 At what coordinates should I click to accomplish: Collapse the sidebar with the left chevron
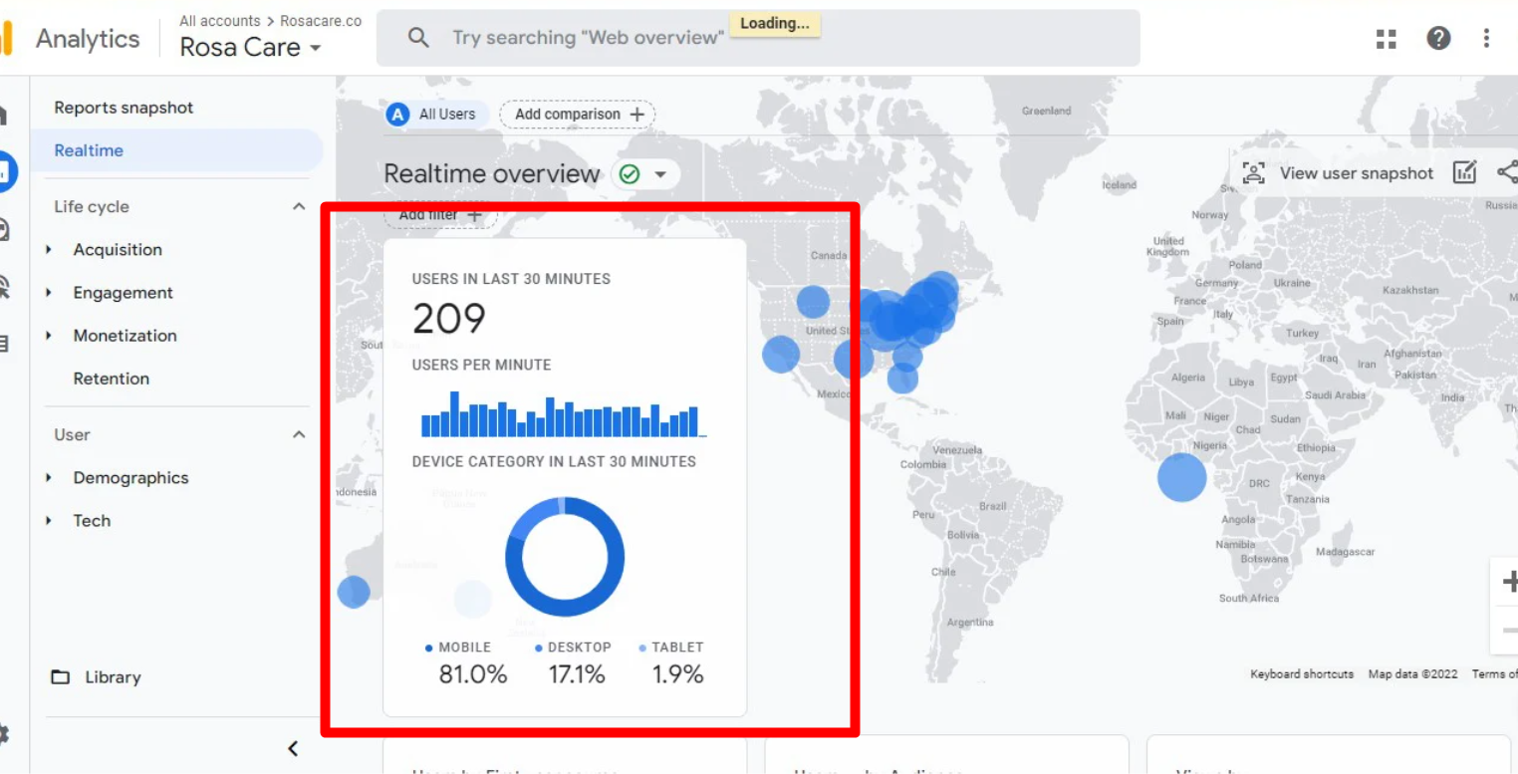(x=293, y=749)
